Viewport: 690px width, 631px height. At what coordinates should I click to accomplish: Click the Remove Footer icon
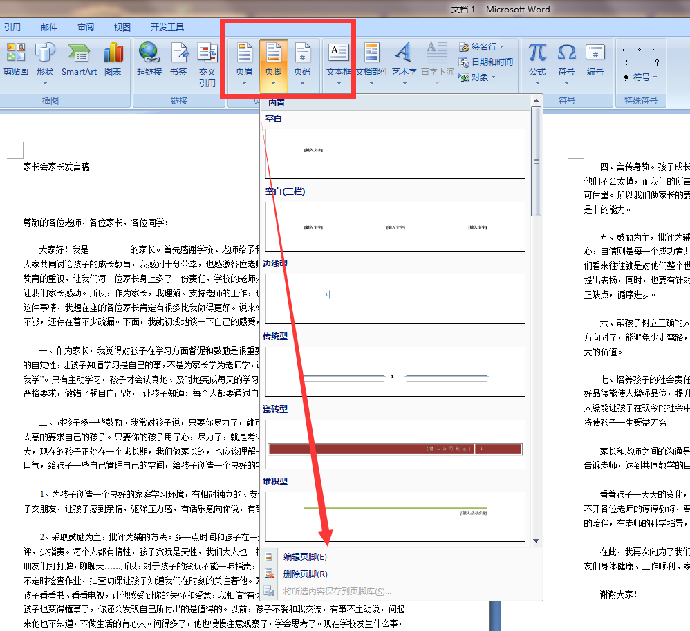(269, 574)
